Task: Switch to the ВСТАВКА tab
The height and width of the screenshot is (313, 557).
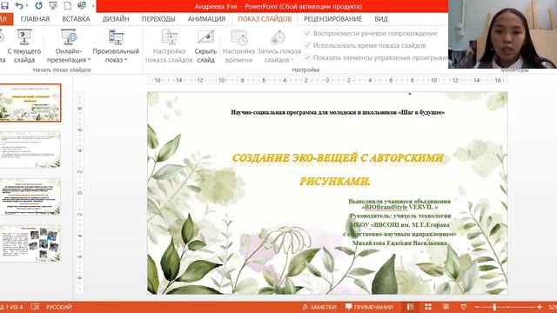Action: coord(76,19)
